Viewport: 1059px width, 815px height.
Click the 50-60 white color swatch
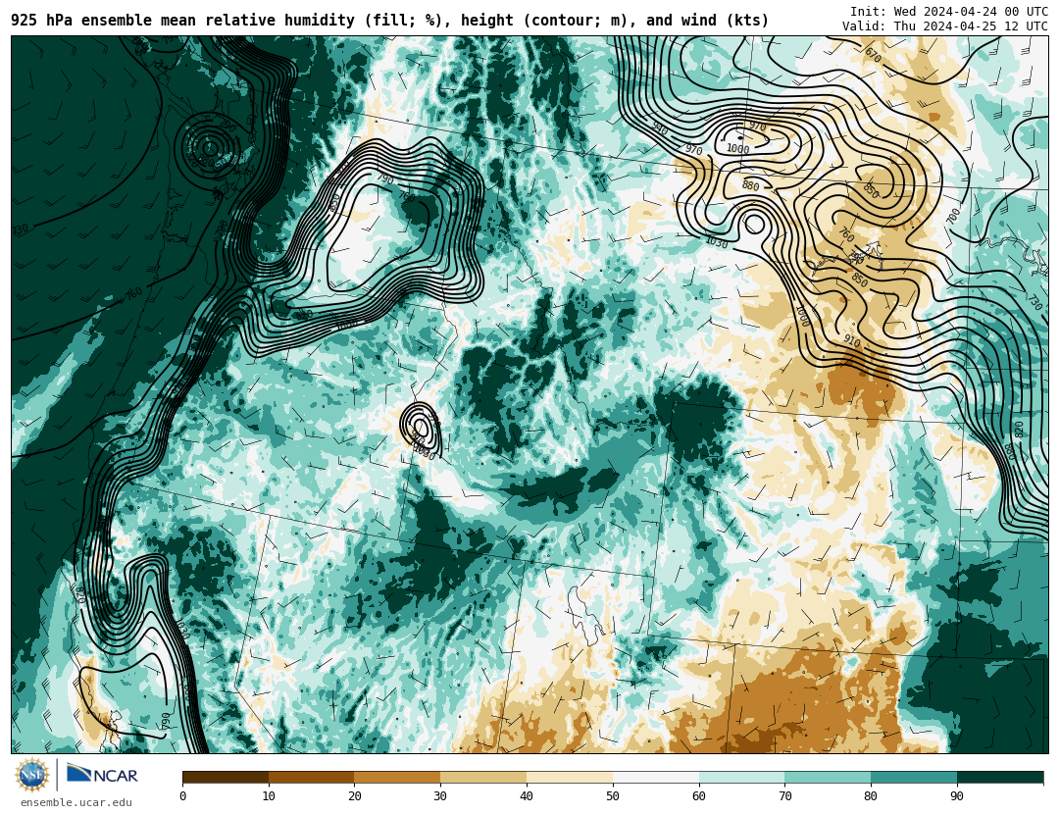coord(656,777)
